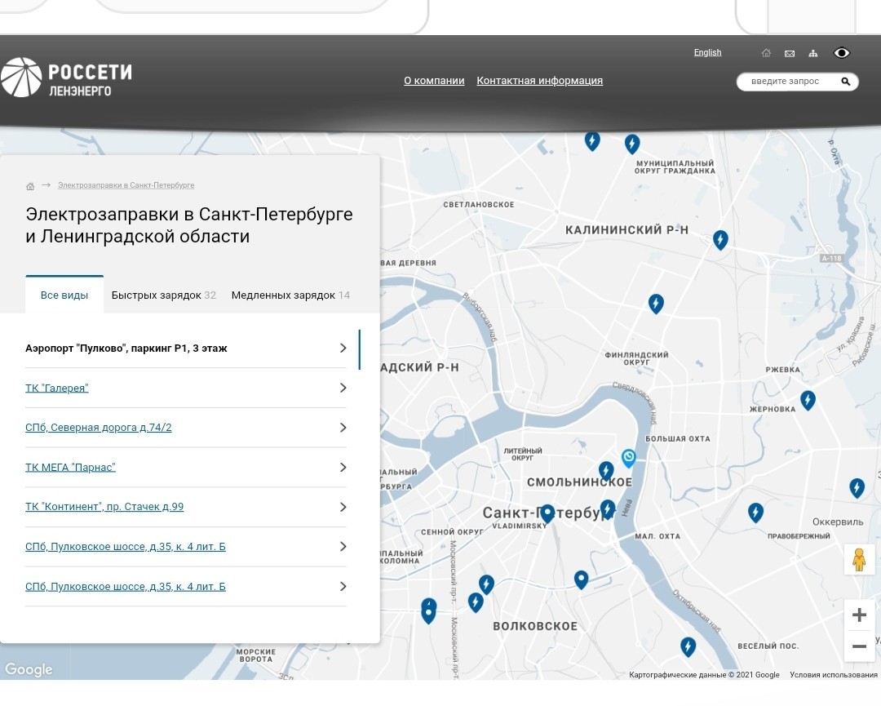Switch to the Медленных зарядок tab
The width and height of the screenshot is (881, 706).
click(x=290, y=295)
